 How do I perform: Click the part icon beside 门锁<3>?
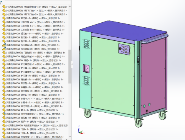click(x=4, y=129)
